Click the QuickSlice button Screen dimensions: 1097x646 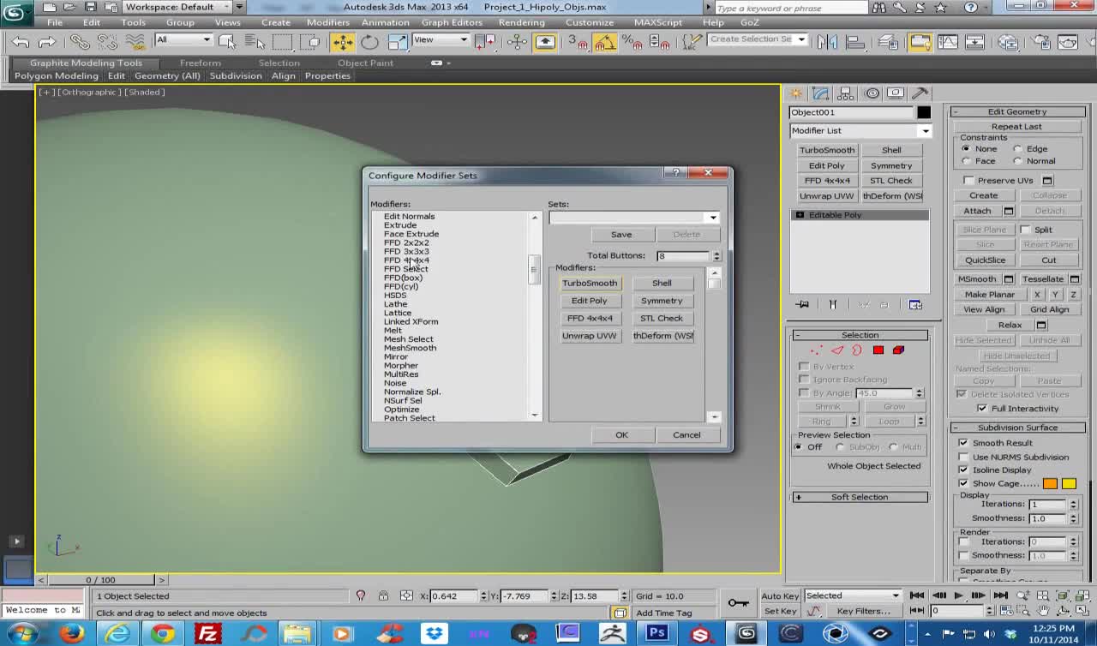985,260
